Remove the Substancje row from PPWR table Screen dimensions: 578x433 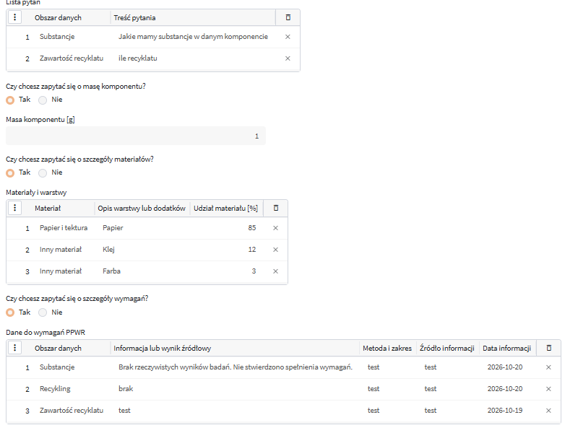(548, 367)
